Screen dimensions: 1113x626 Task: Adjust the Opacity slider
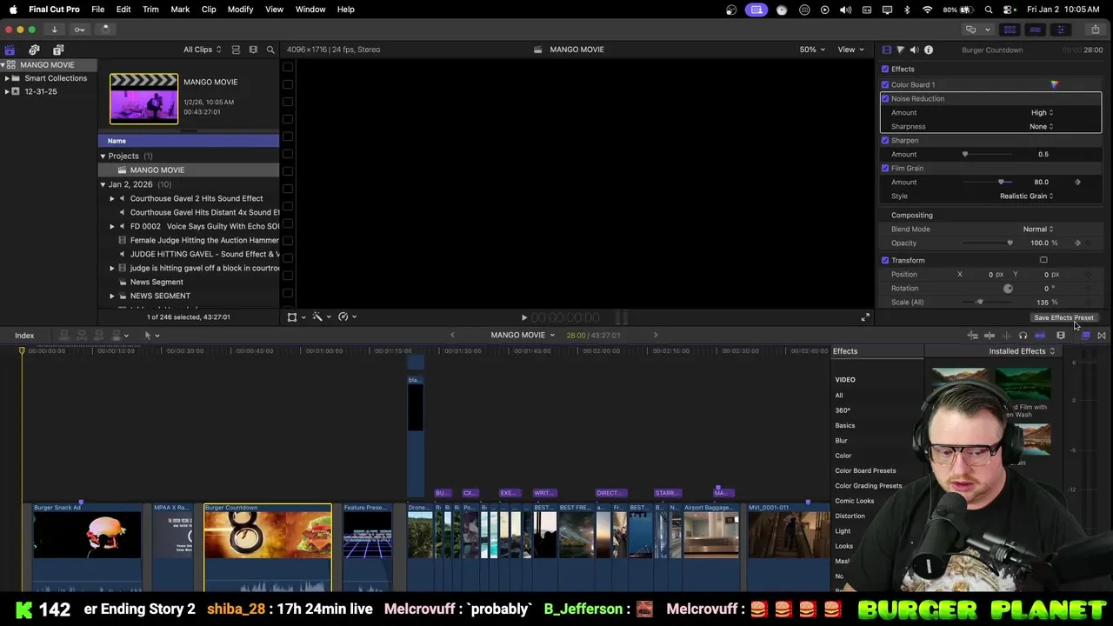[986, 243]
